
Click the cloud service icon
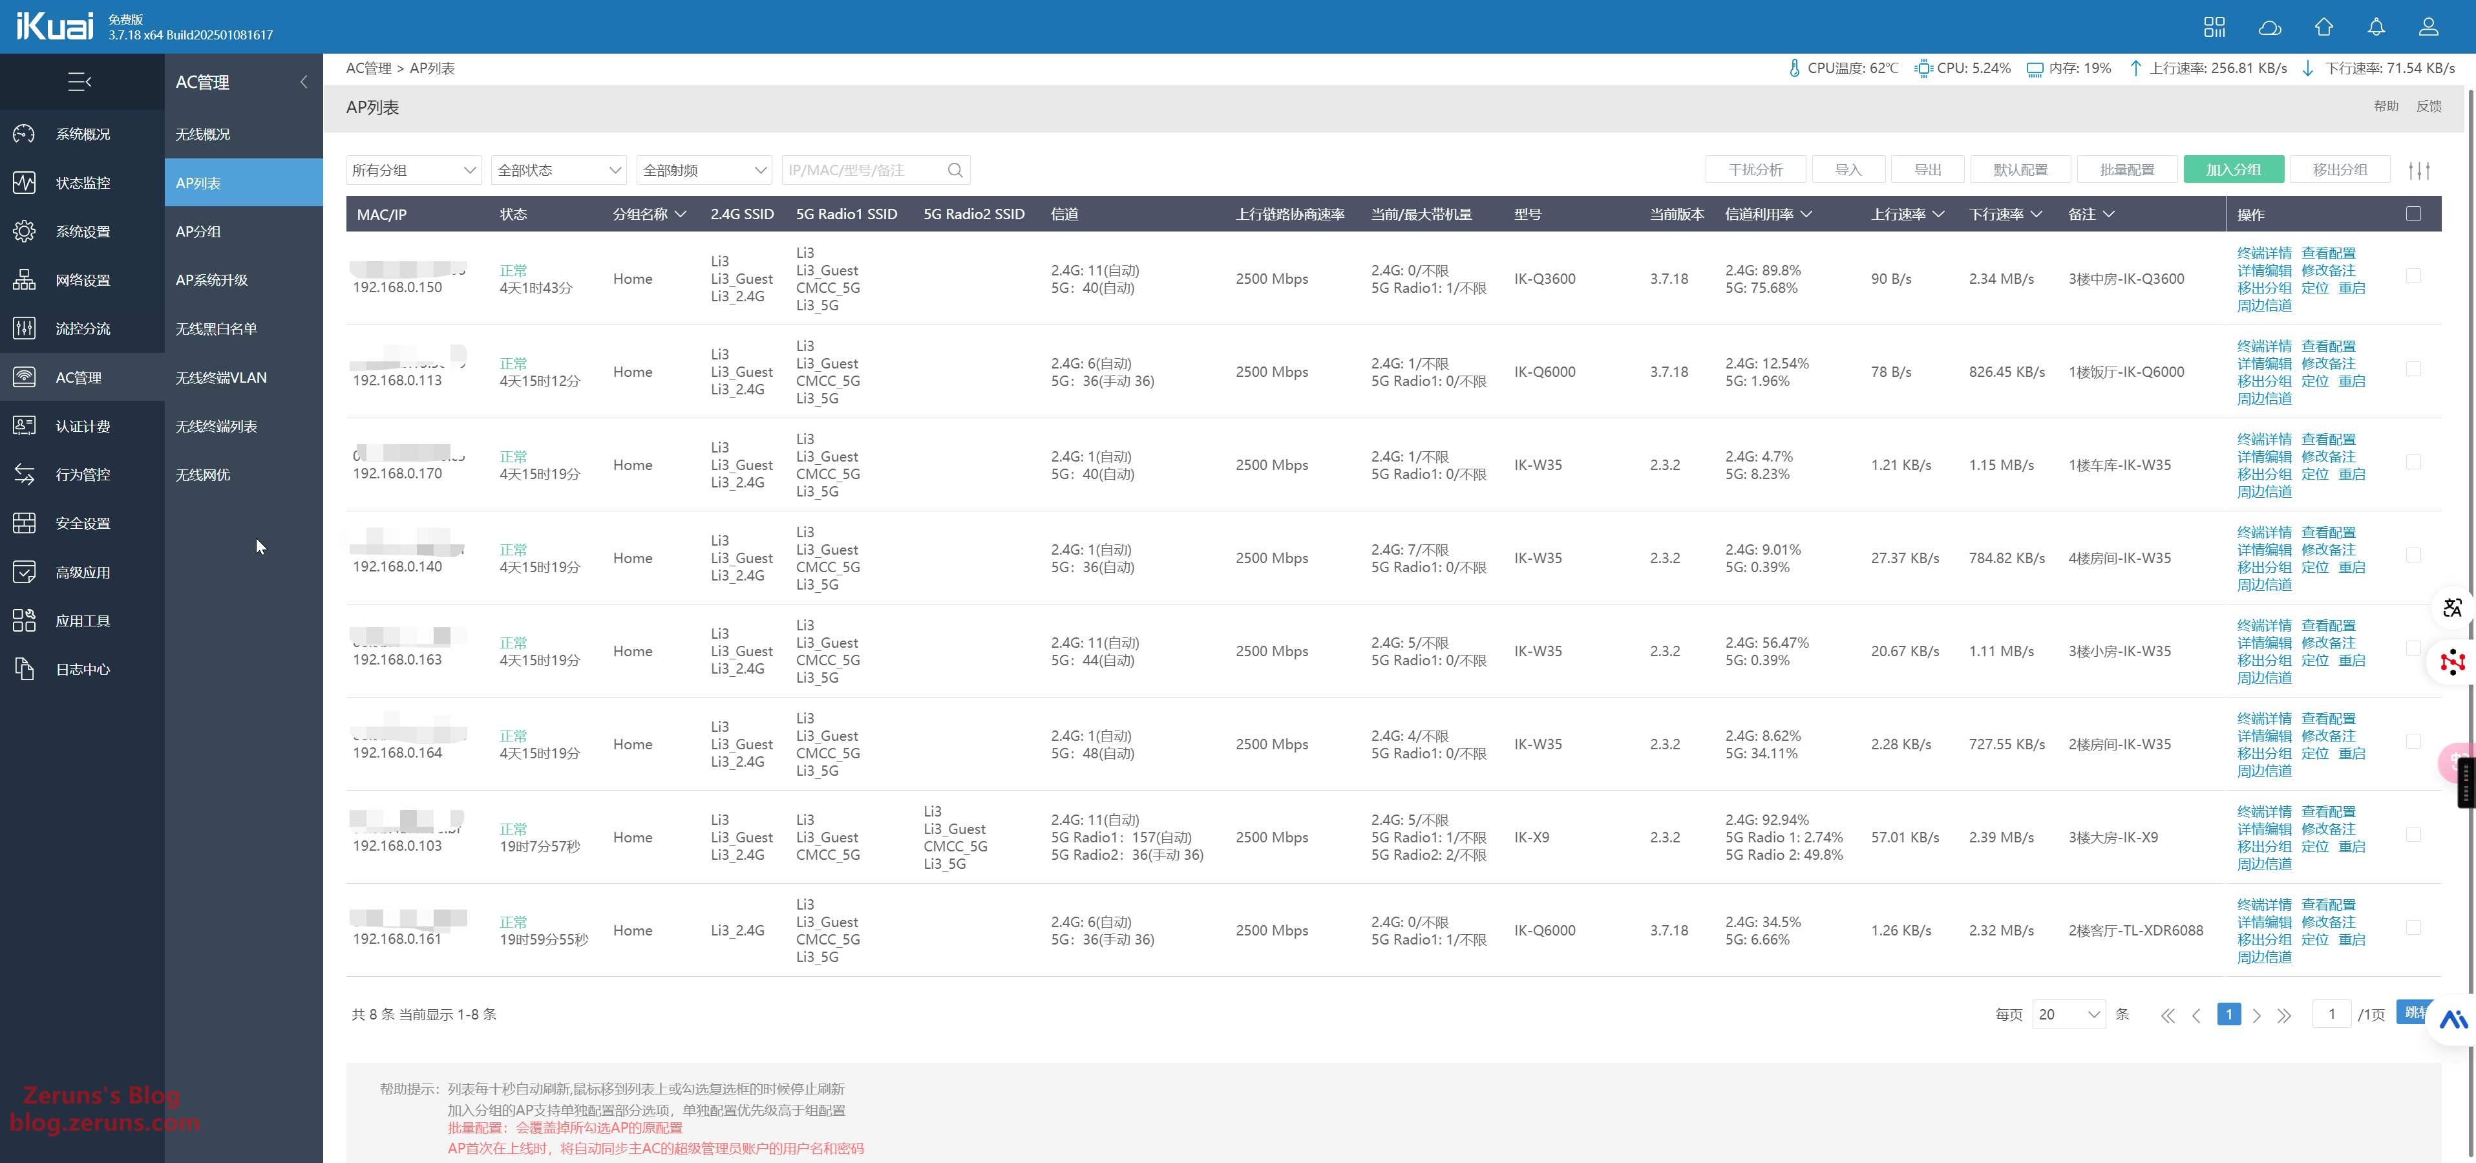tap(2269, 27)
